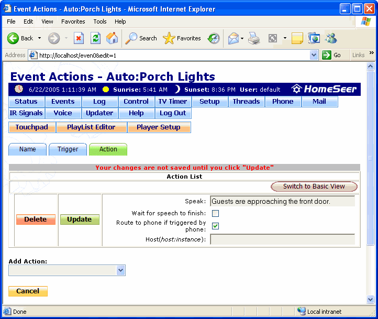Click the grey full-screen square toolbar icon
This screenshot has height=319, width=378.
(273, 38)
